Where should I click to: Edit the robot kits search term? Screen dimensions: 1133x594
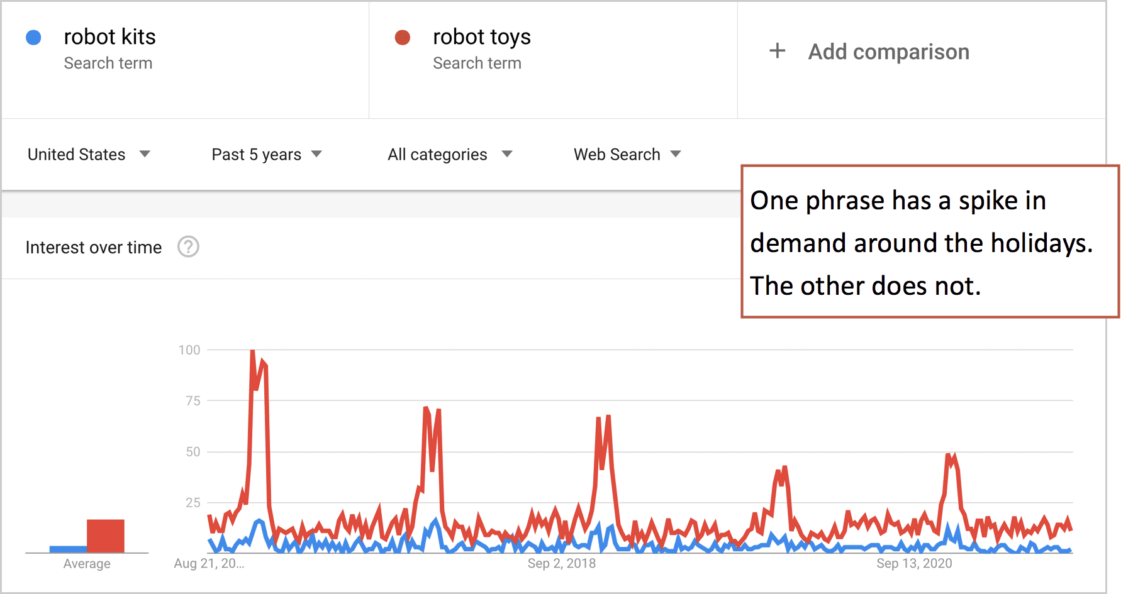(109, 37)
